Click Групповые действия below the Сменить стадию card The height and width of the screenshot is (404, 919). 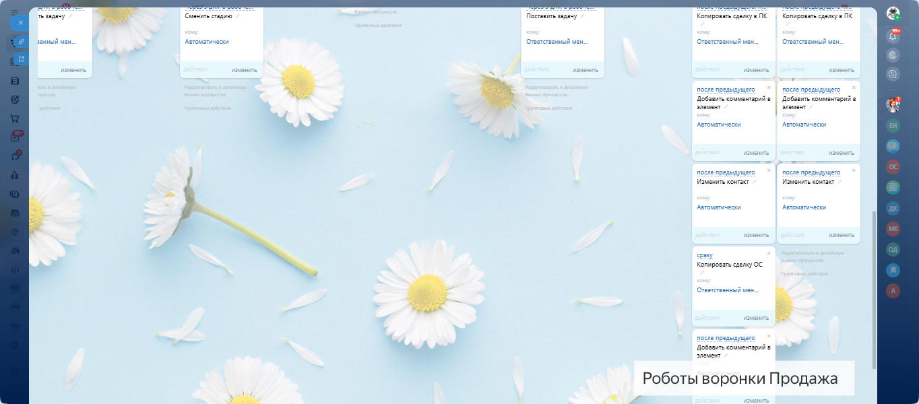(x=208, y=108)
